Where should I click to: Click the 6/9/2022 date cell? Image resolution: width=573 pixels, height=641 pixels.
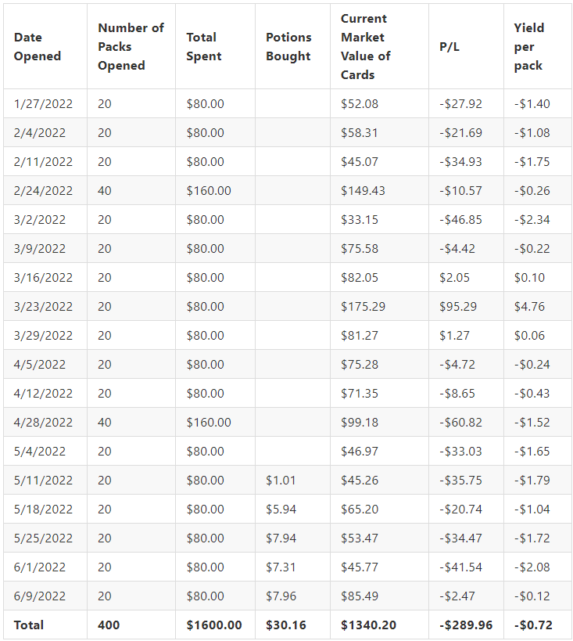coord(45,596)
